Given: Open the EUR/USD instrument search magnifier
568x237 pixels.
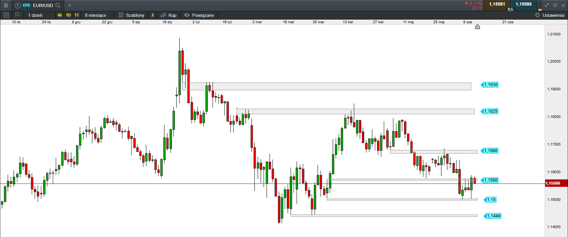Looking at the screenshot, I should coord(58,5).
